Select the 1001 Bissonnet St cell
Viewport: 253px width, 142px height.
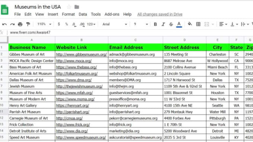tap(185, 93)
